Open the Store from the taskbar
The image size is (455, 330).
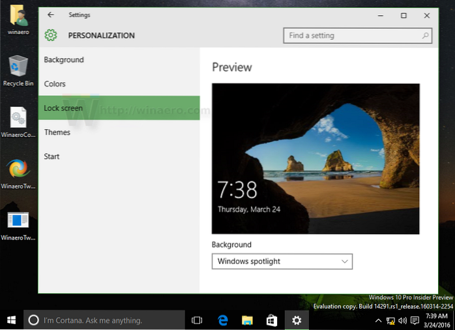click(x=272, y=320)
